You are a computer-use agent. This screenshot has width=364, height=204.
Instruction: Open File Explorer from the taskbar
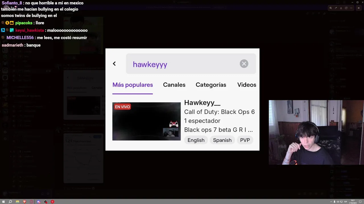coord(17,202)
